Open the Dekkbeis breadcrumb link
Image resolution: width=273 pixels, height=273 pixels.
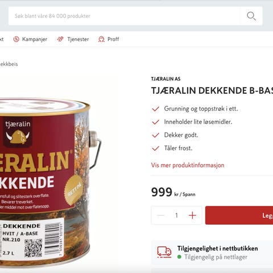(x=8, y=64)
